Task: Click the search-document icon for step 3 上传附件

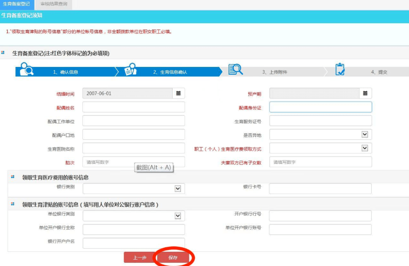Action: click(x=235, y=69)
